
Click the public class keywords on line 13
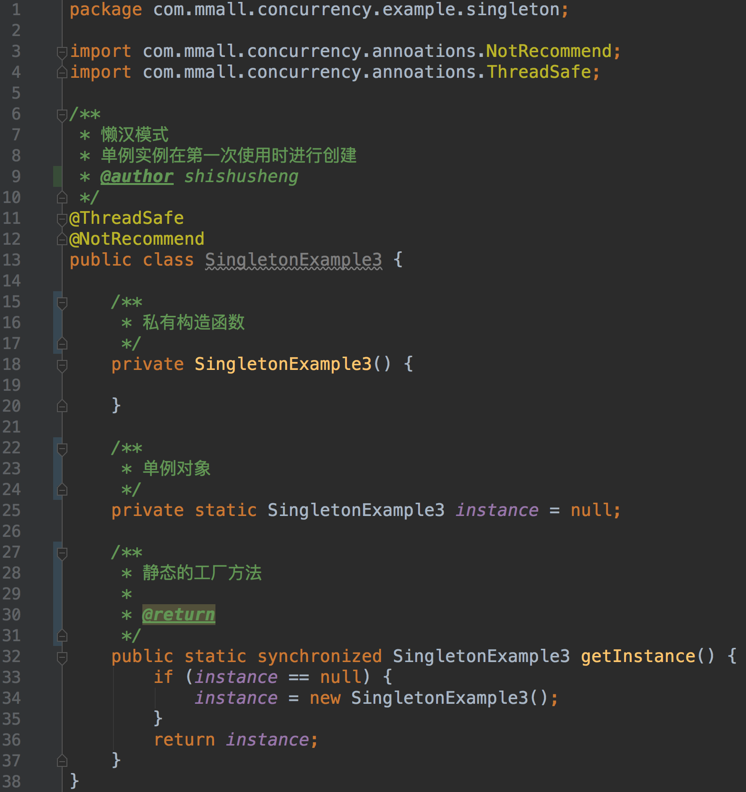tap(131, 260)
